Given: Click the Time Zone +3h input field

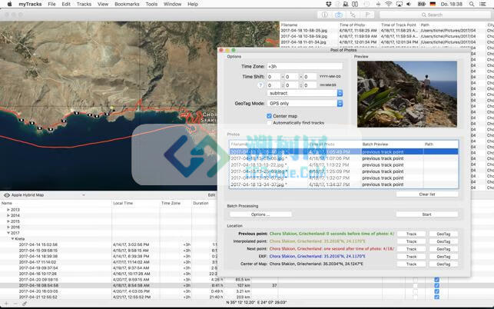Looking at the screenshot, I should (x=305, y=67).
